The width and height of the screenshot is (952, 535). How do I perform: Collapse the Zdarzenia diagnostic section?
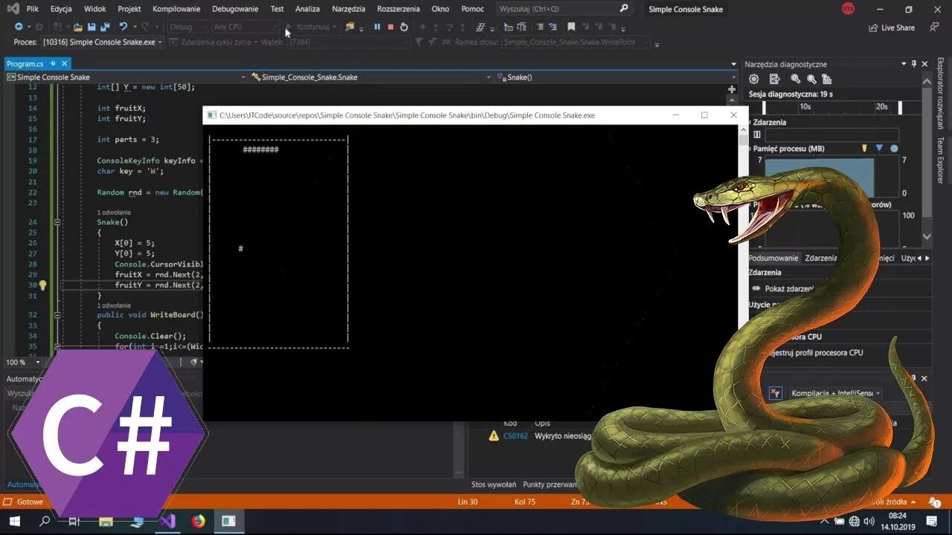tap(749, 122)
